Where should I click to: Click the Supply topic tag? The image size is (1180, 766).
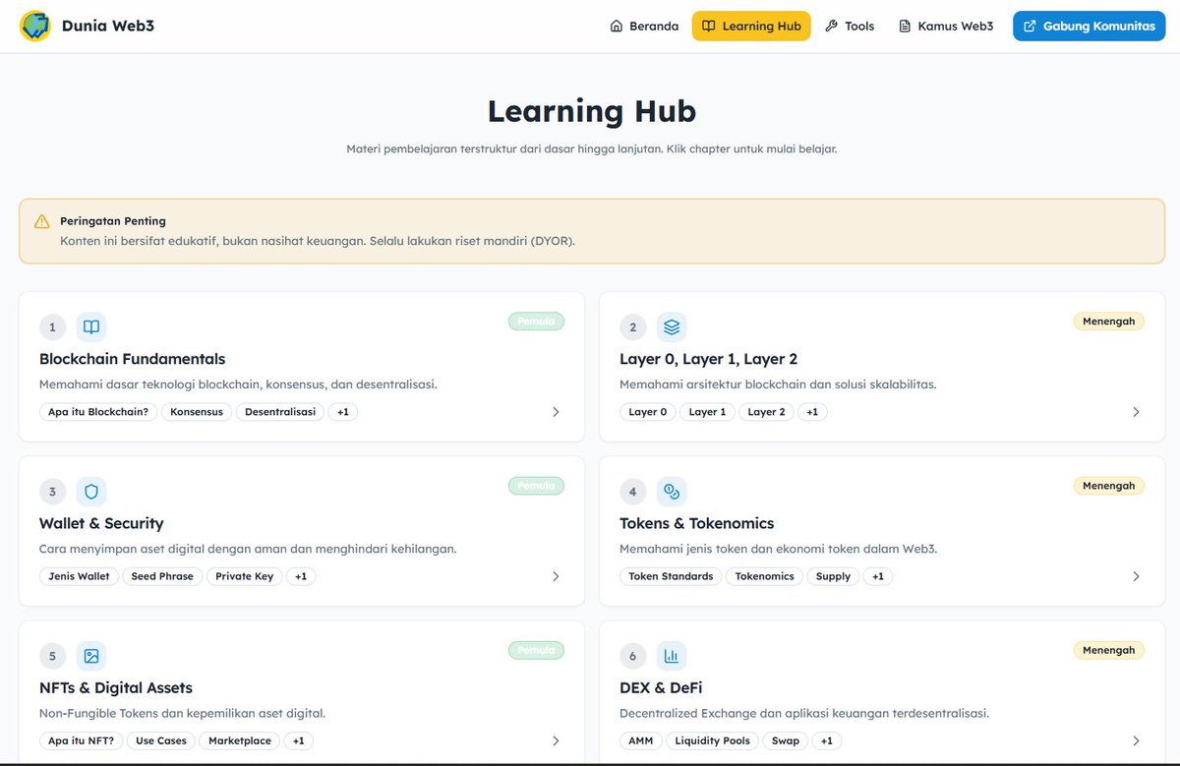point(834,576)
